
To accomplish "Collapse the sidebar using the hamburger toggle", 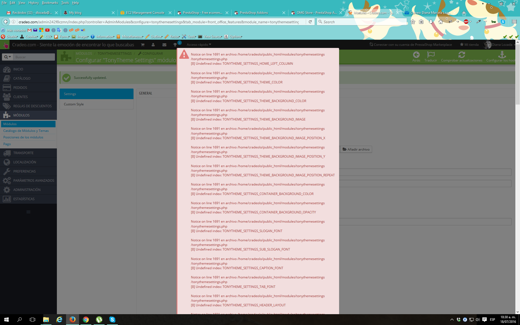I will (28, 212).
